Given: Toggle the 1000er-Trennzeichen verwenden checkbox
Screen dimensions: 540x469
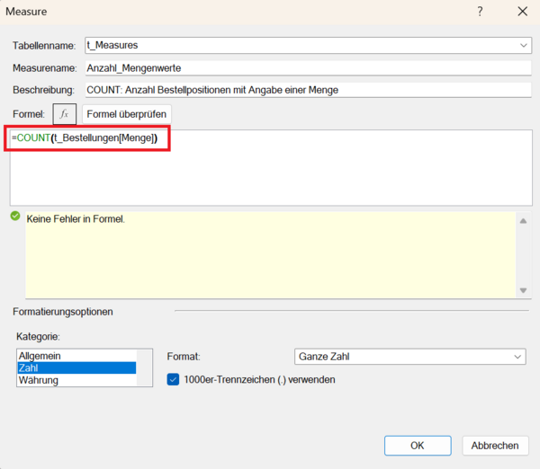Looking at the screenshot, I should 174,379.
